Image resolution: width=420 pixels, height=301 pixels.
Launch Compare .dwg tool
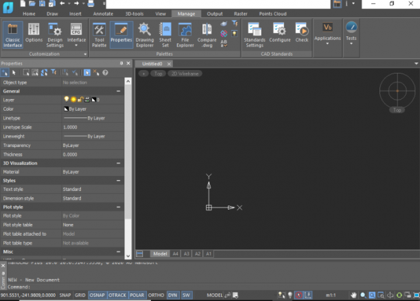(207, 35)
